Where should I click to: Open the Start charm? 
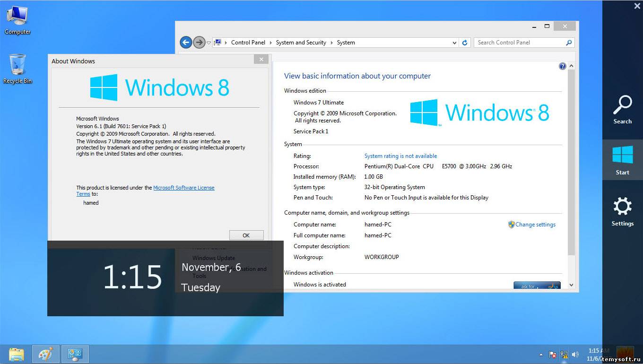click(623, 160)
